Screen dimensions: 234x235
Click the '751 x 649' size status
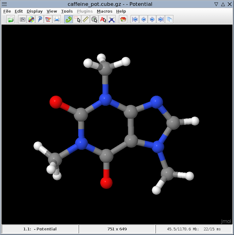(117, 229)
